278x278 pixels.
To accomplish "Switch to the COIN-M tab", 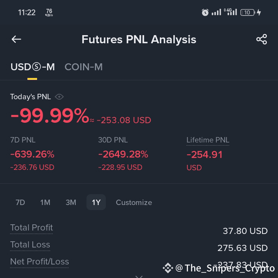I will [x=83, y=67].
